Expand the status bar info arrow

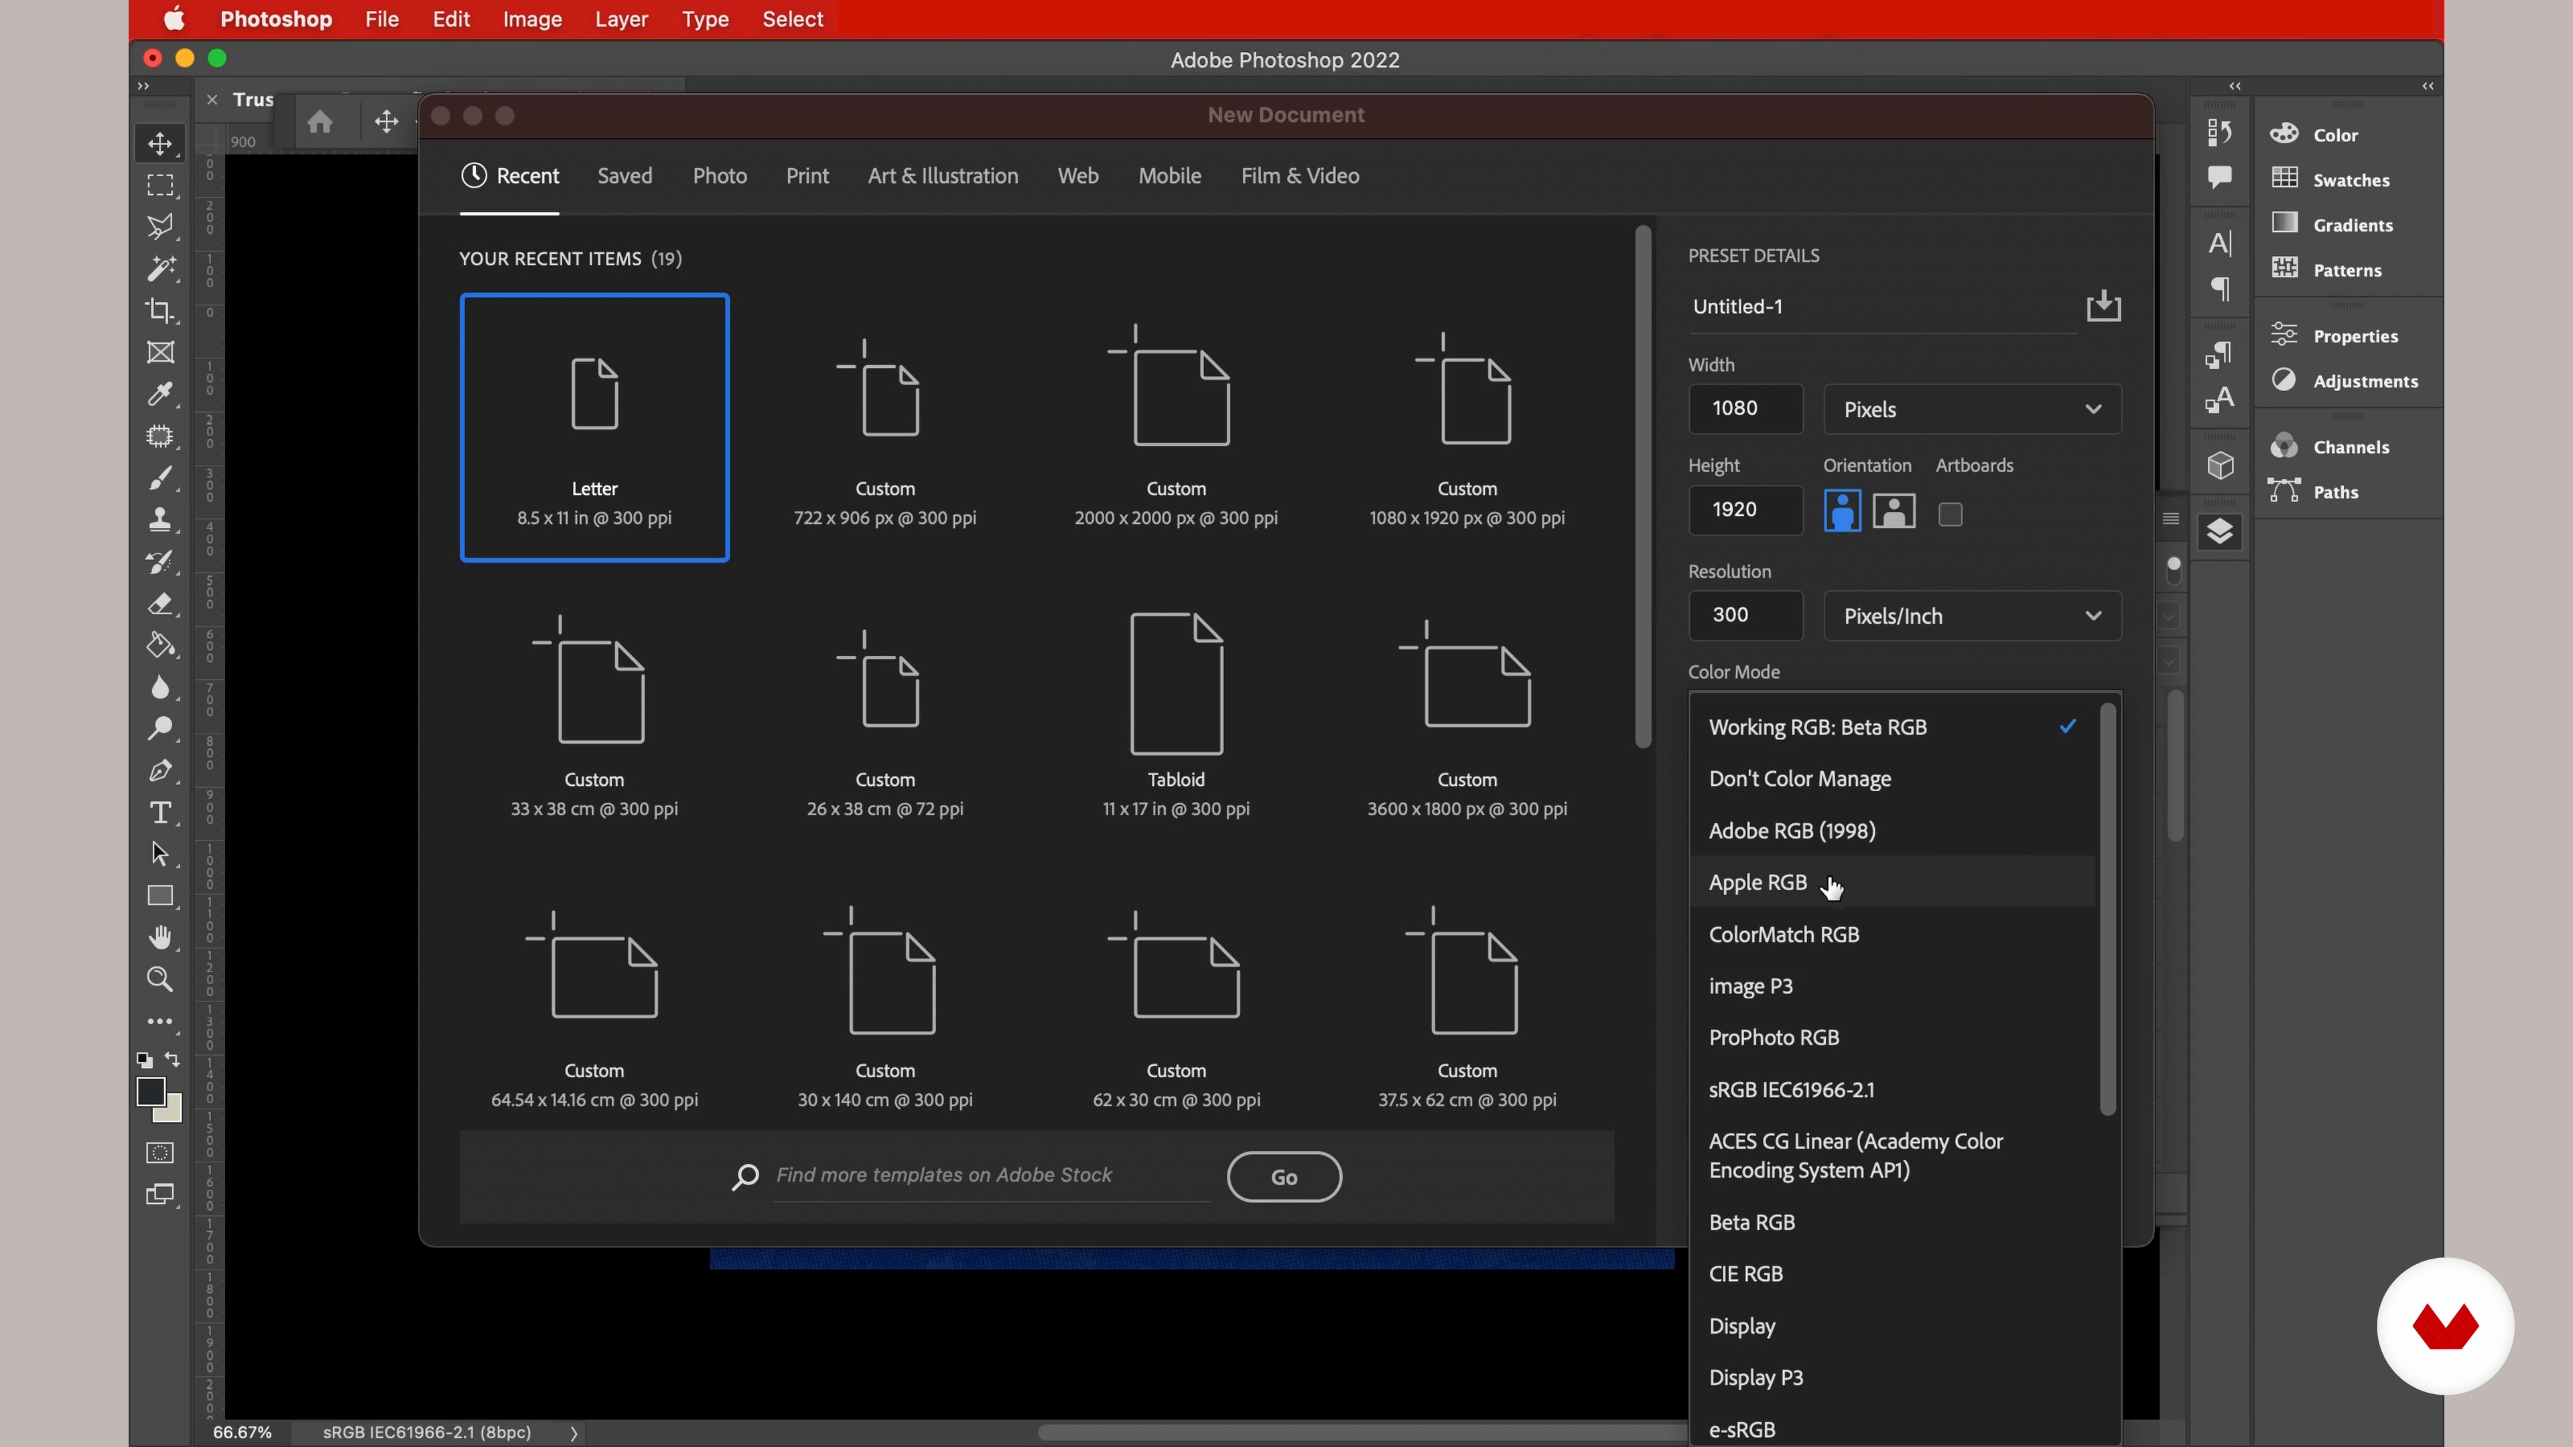tap(574, 1433)
